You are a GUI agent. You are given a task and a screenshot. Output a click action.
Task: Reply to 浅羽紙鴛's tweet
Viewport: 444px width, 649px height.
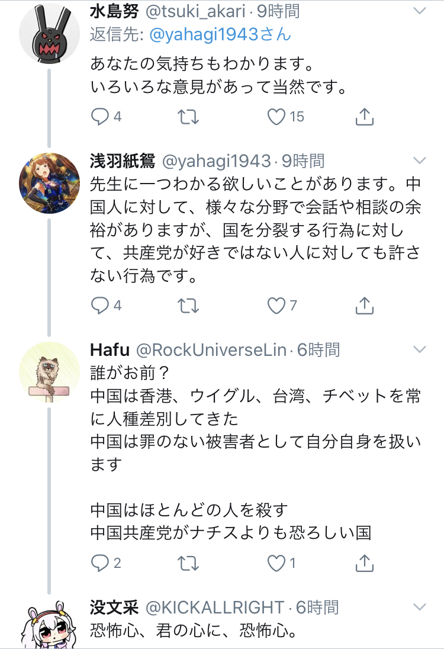tap(99, 306)
